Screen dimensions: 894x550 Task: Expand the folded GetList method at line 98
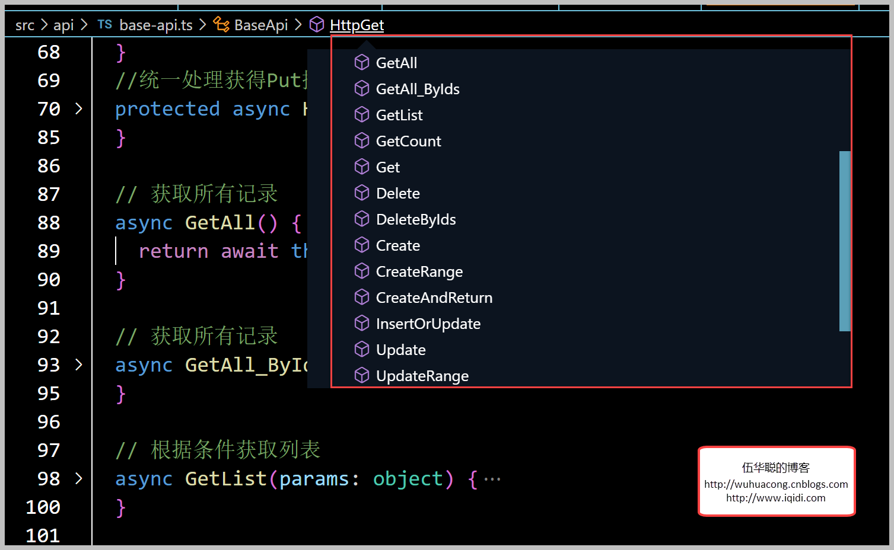pos(79,478)
